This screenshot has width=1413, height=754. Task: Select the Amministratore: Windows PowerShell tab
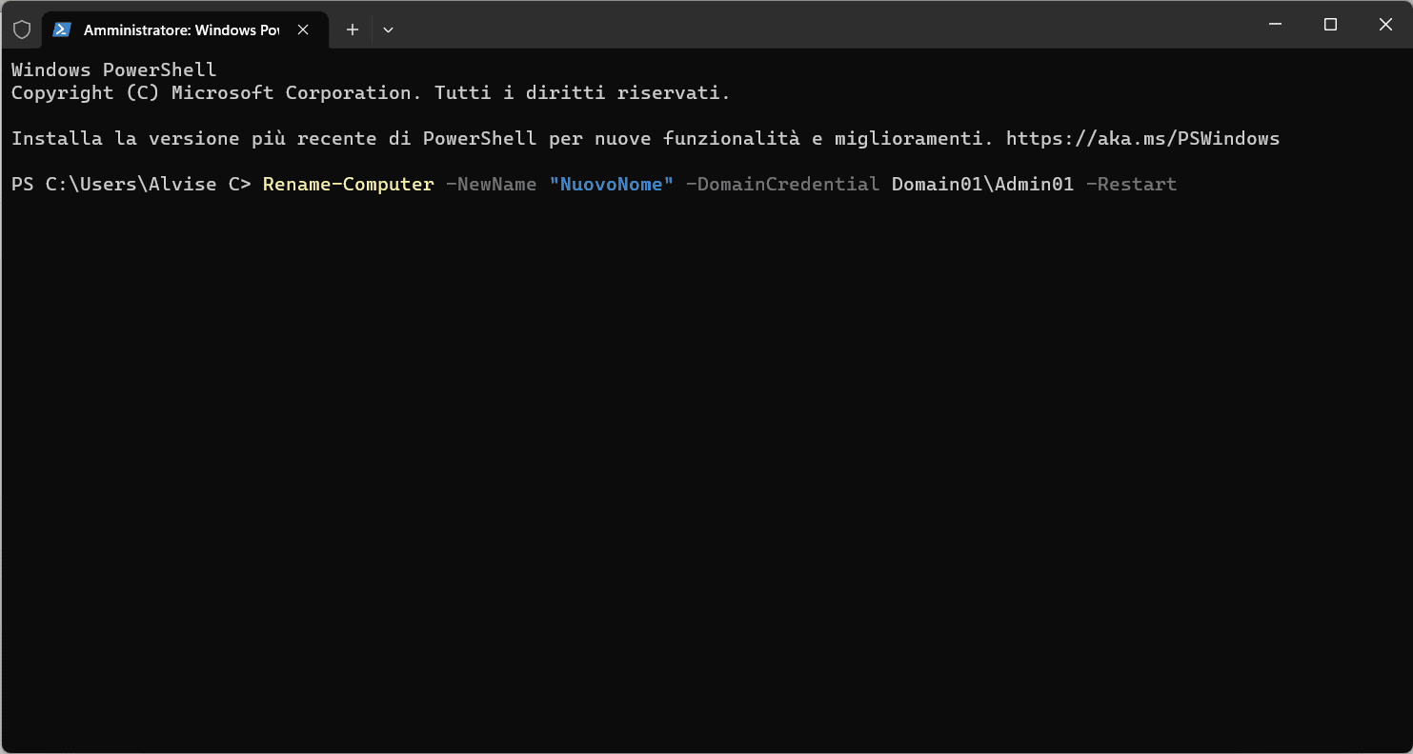tap(181, 30)
